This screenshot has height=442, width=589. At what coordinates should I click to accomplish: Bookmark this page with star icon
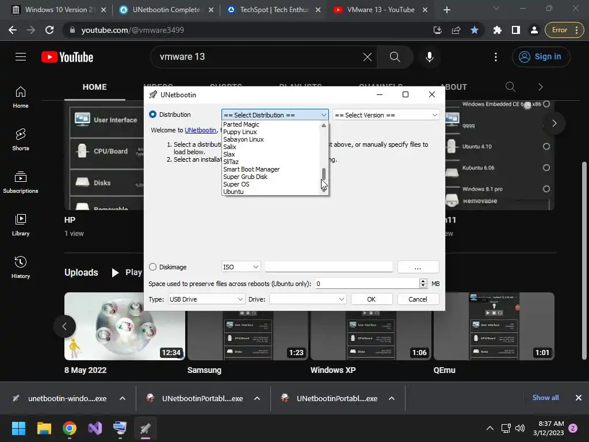point(475,30)
